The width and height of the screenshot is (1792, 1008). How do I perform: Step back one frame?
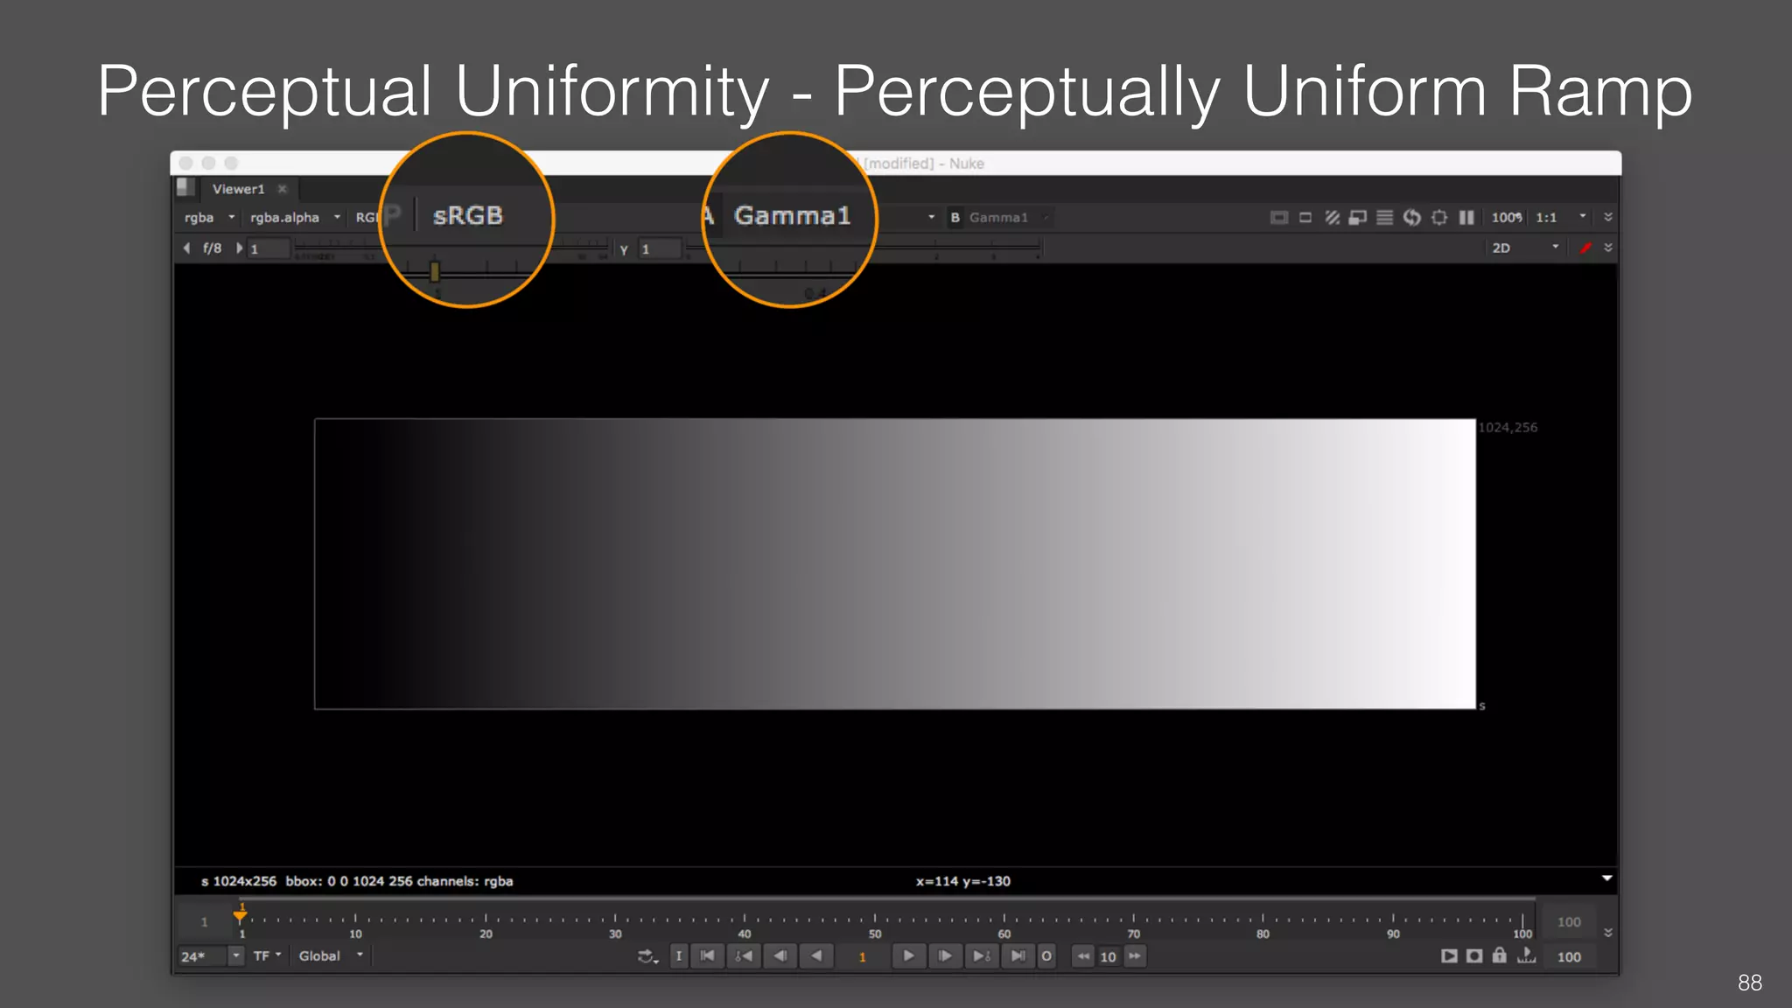tap(780, 956)
